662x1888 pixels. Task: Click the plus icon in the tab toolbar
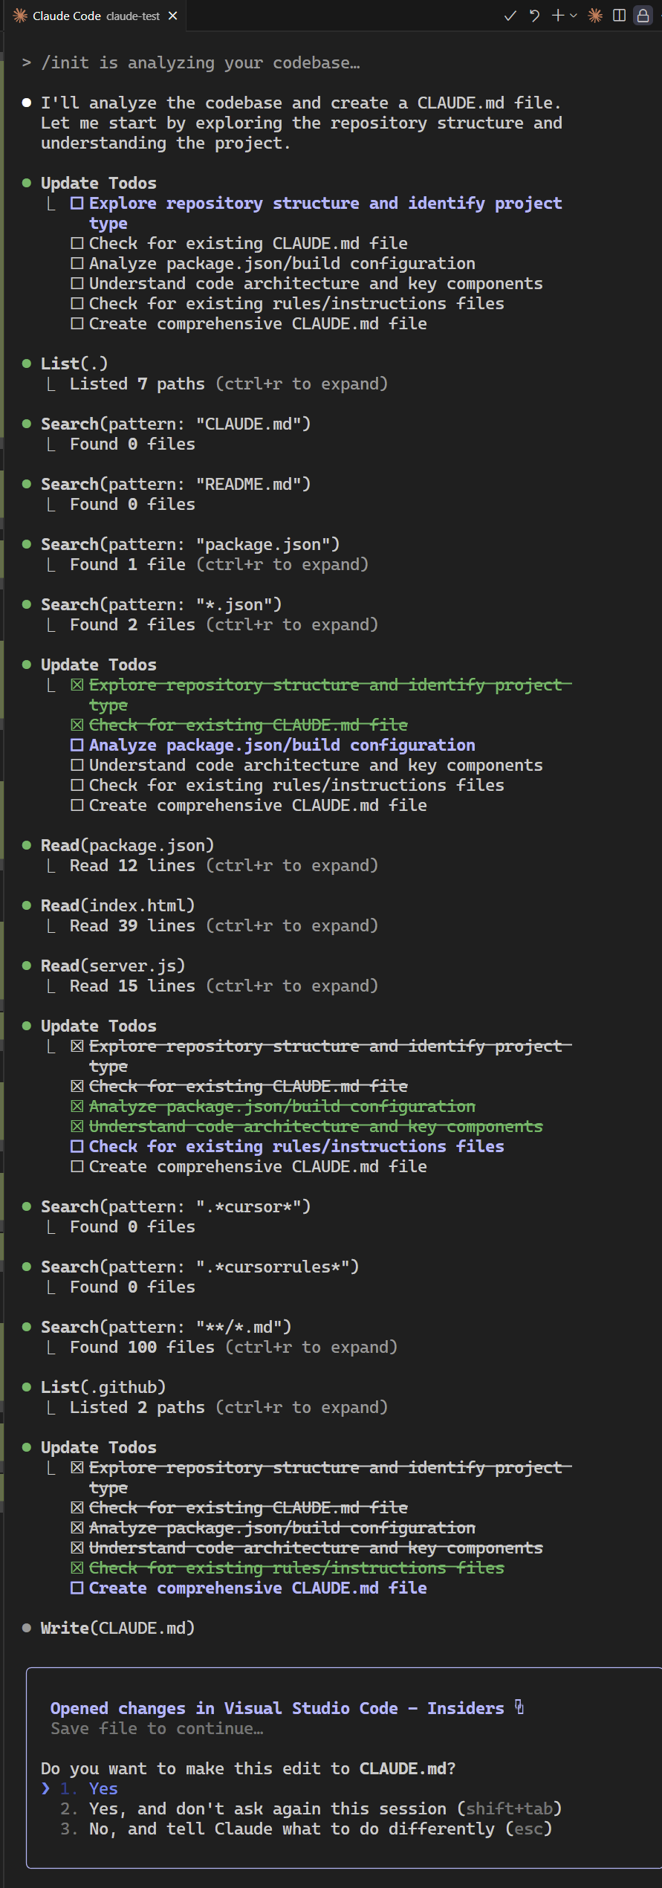pos(558,16)
